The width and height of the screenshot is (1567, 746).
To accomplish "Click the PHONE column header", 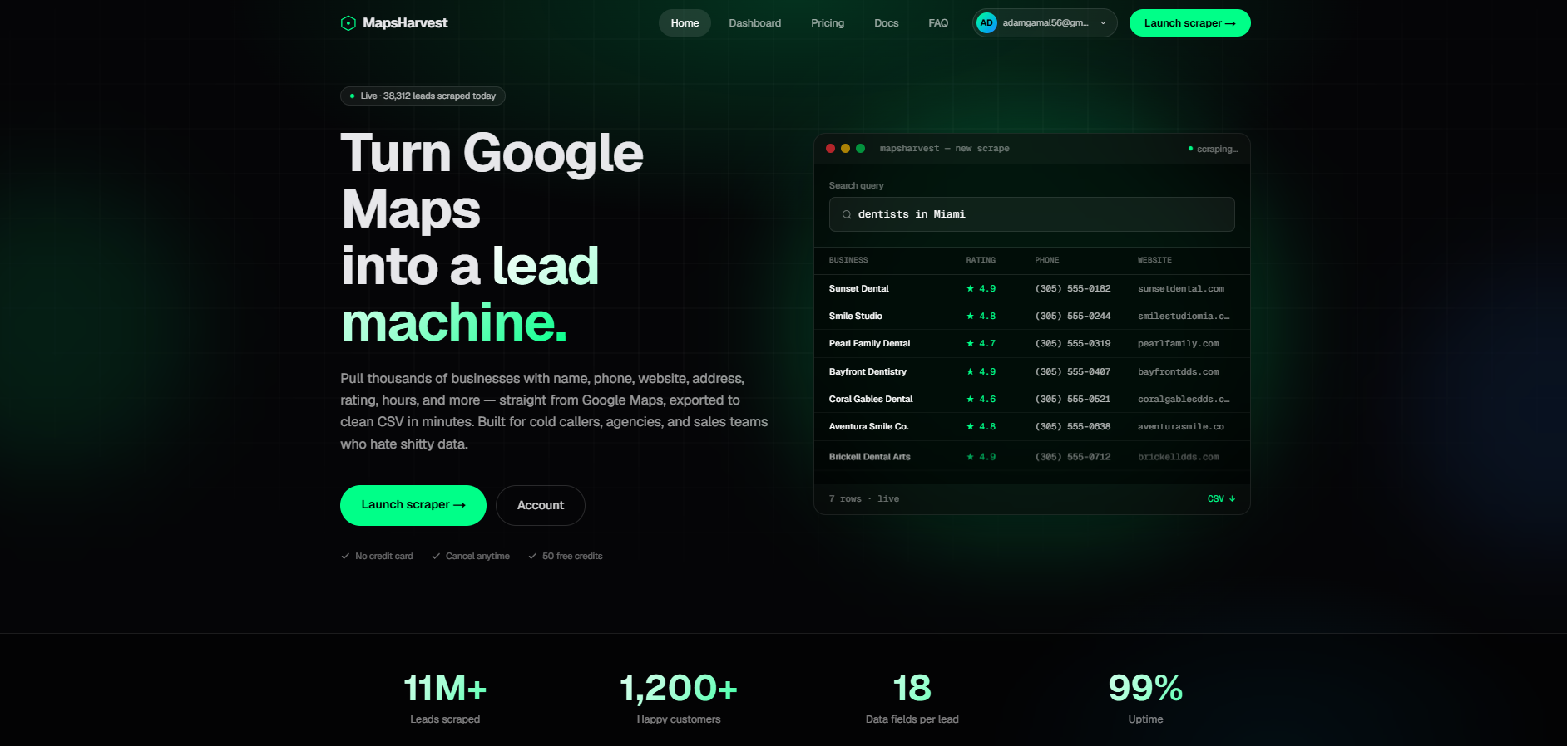I will point(1047,260).
